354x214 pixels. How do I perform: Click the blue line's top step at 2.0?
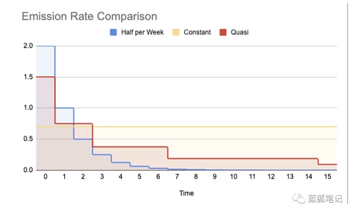[x=45, y=46]
